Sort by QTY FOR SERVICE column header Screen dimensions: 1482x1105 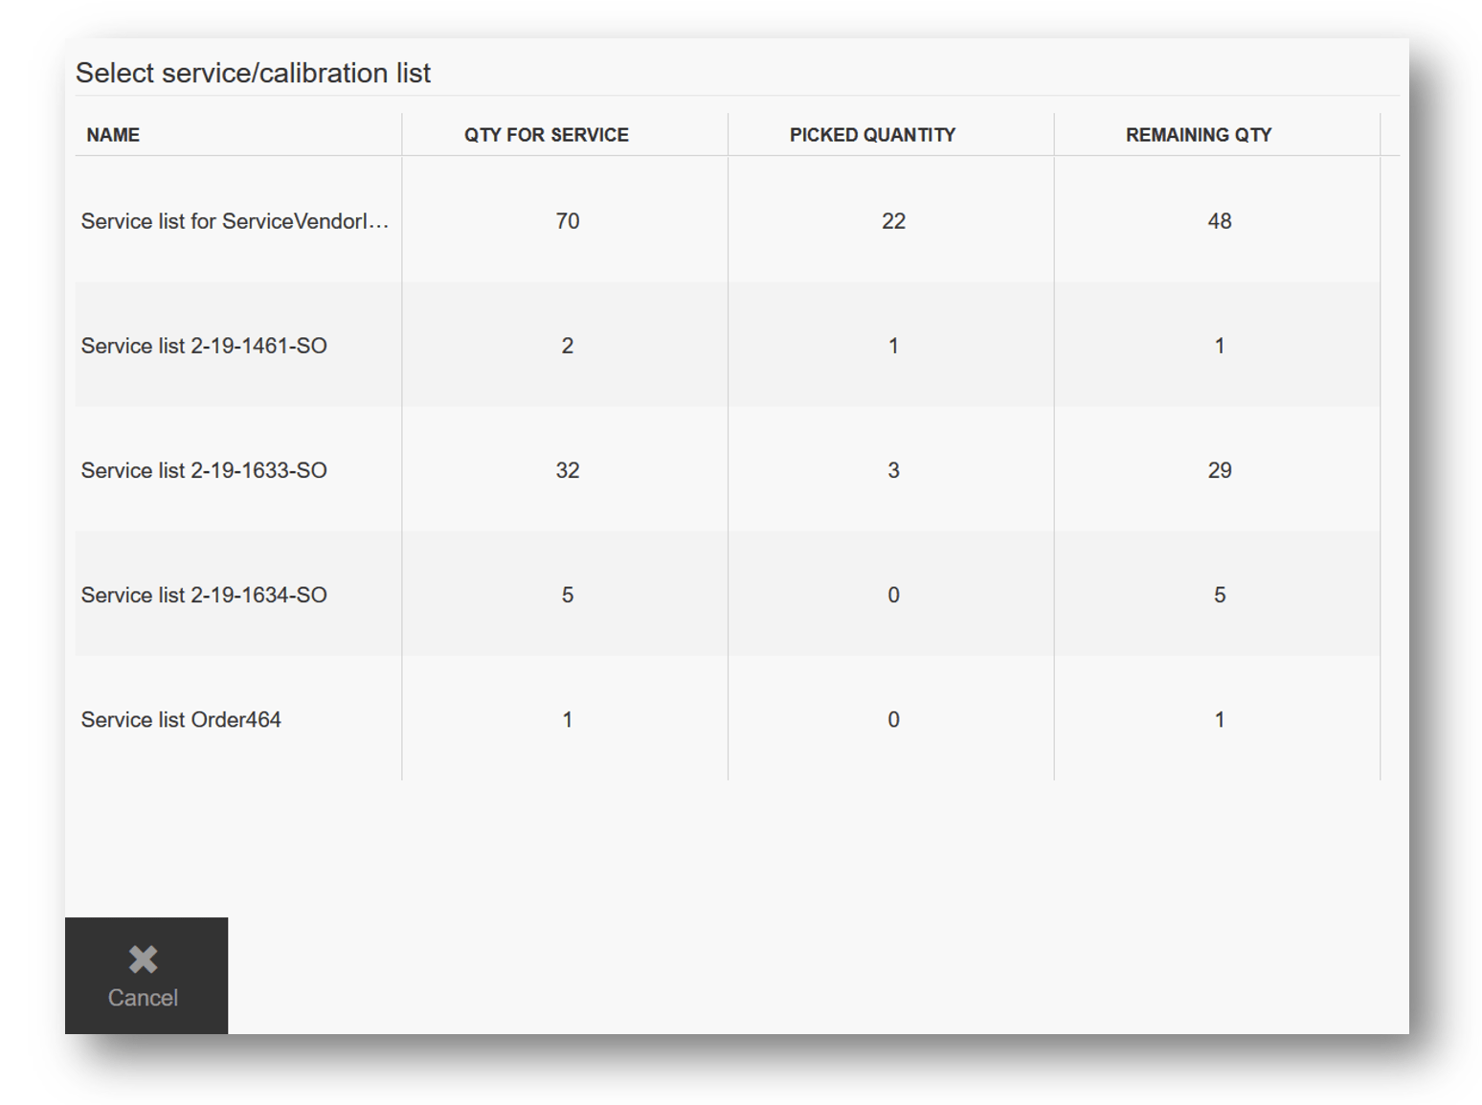[546, 135]
